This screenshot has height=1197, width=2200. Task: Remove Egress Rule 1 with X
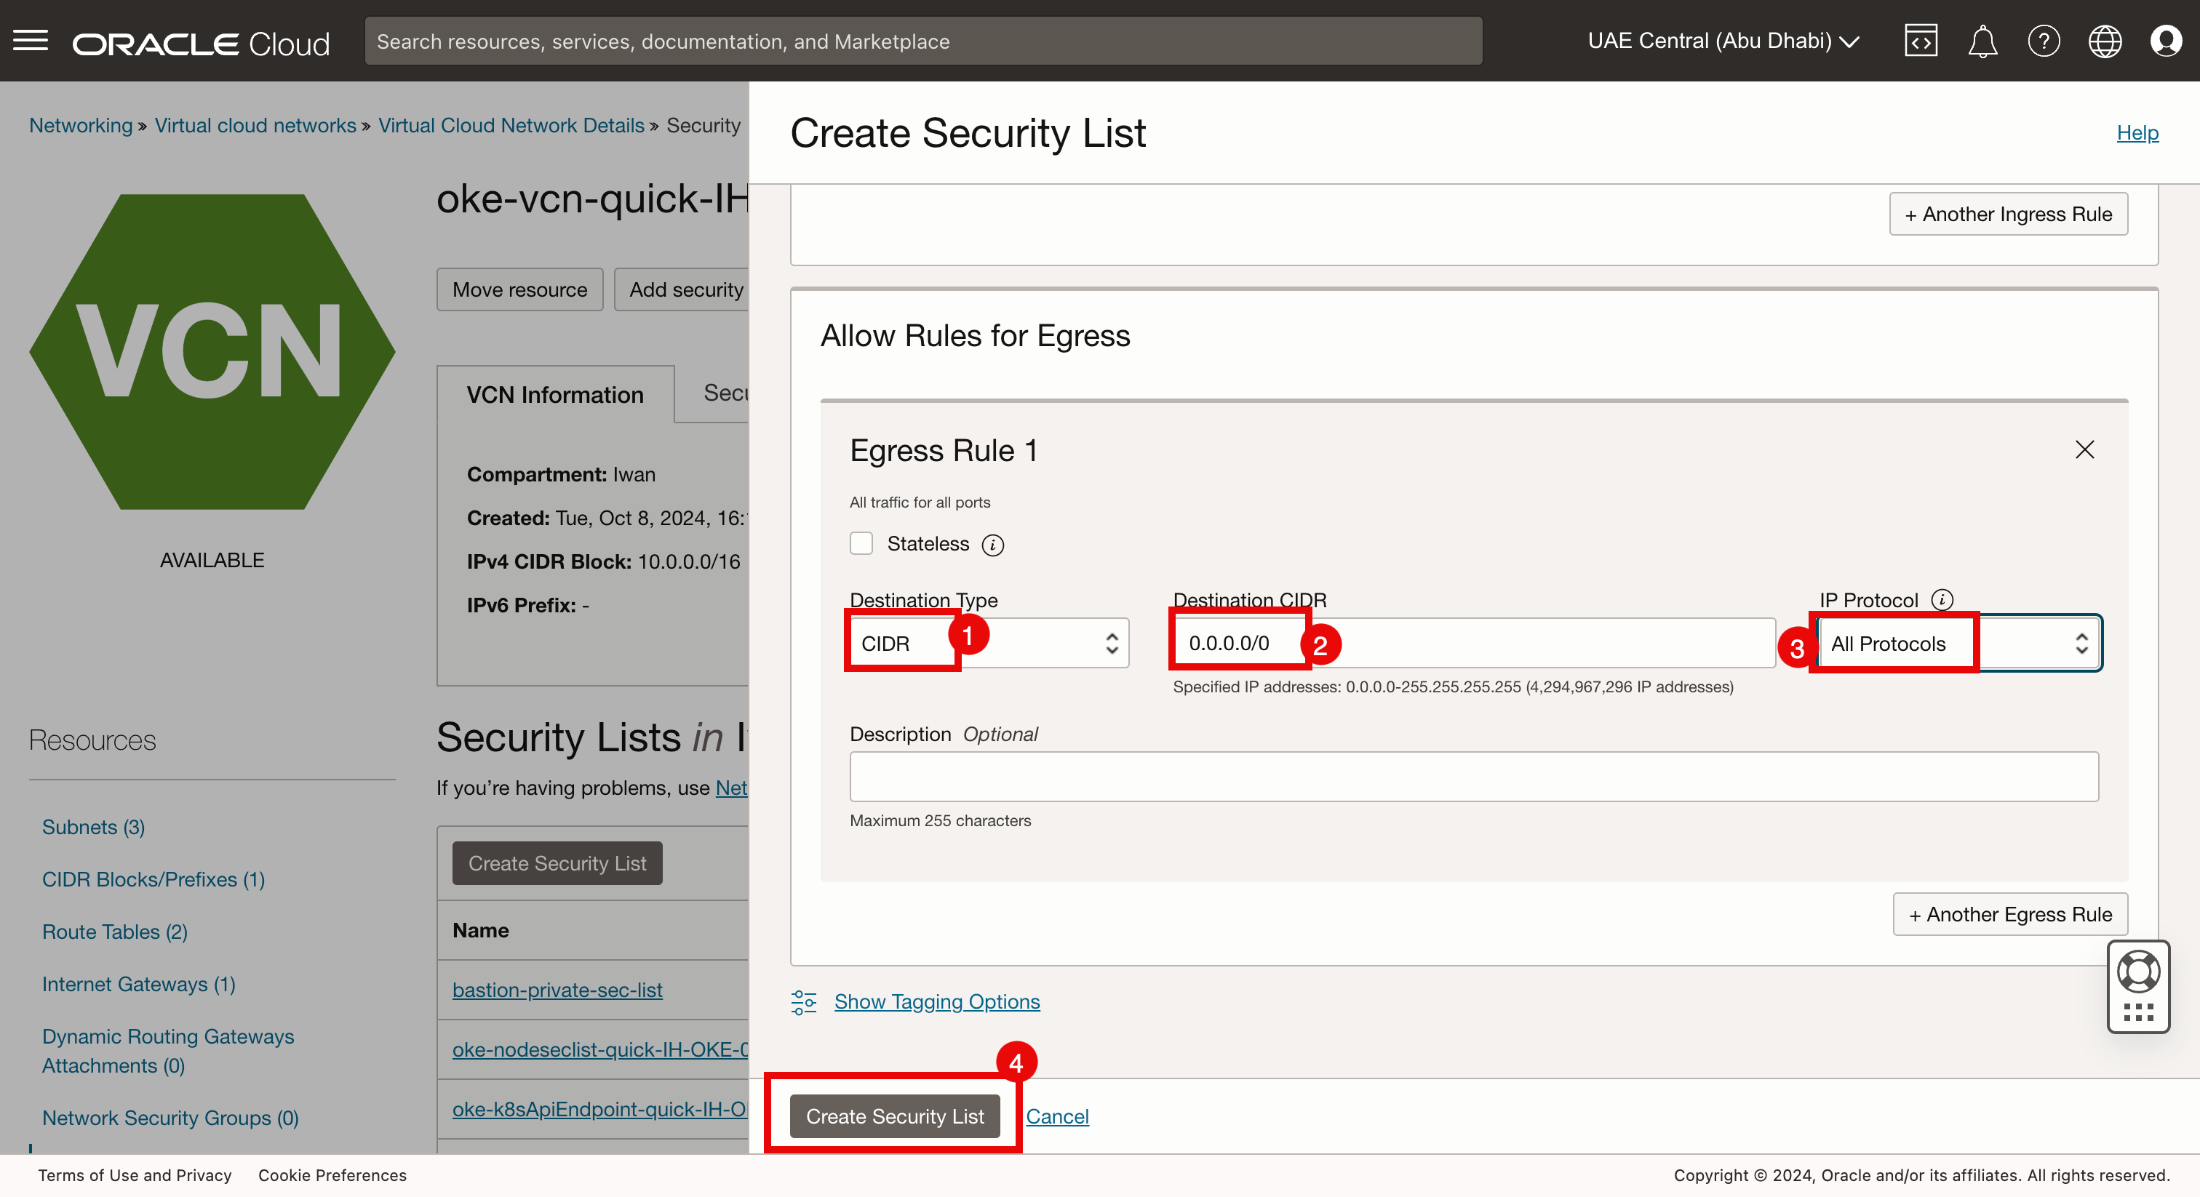coord(2085,449)
